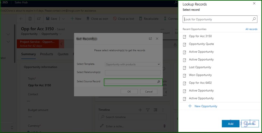Click Sales Hub app name in header

click(21, 2)
